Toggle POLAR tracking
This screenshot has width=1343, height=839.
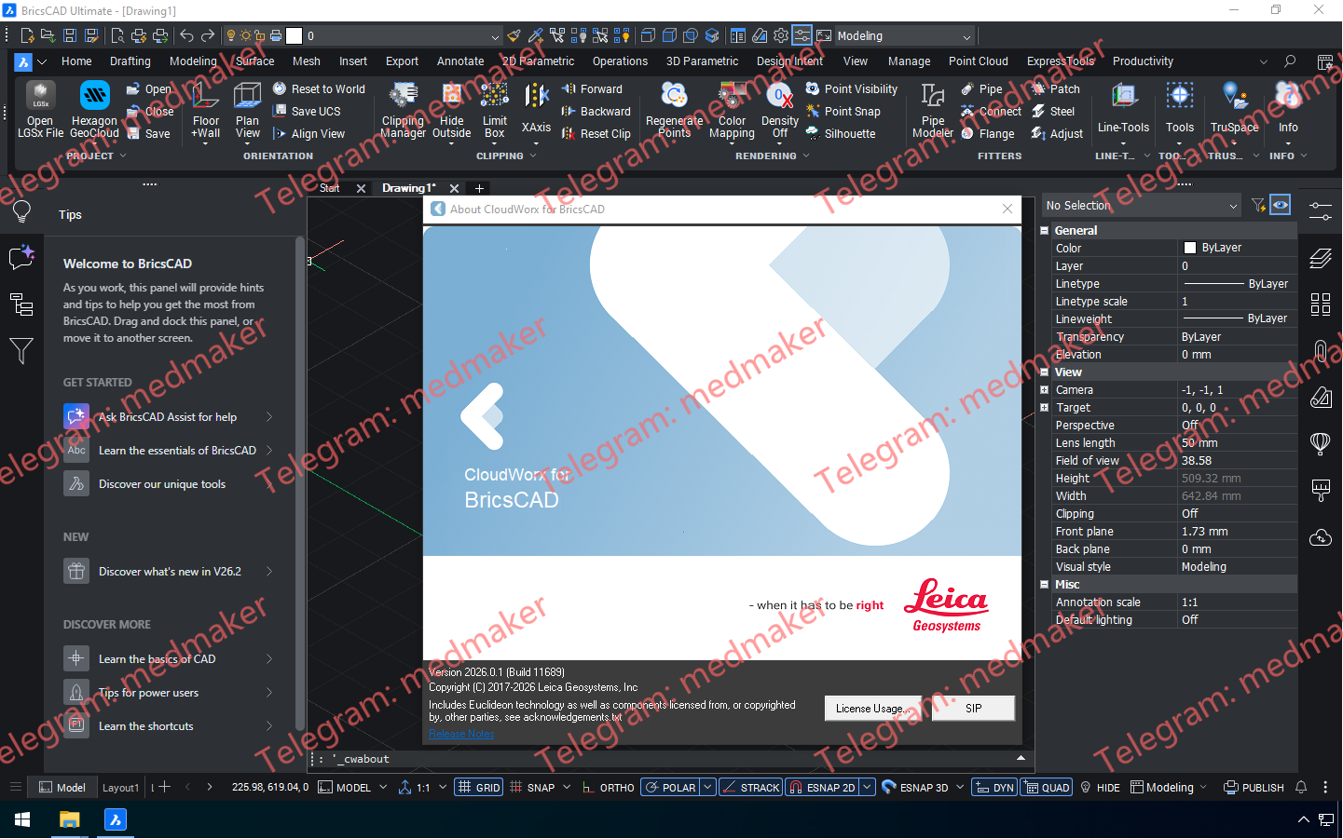(x=670, y=788)
